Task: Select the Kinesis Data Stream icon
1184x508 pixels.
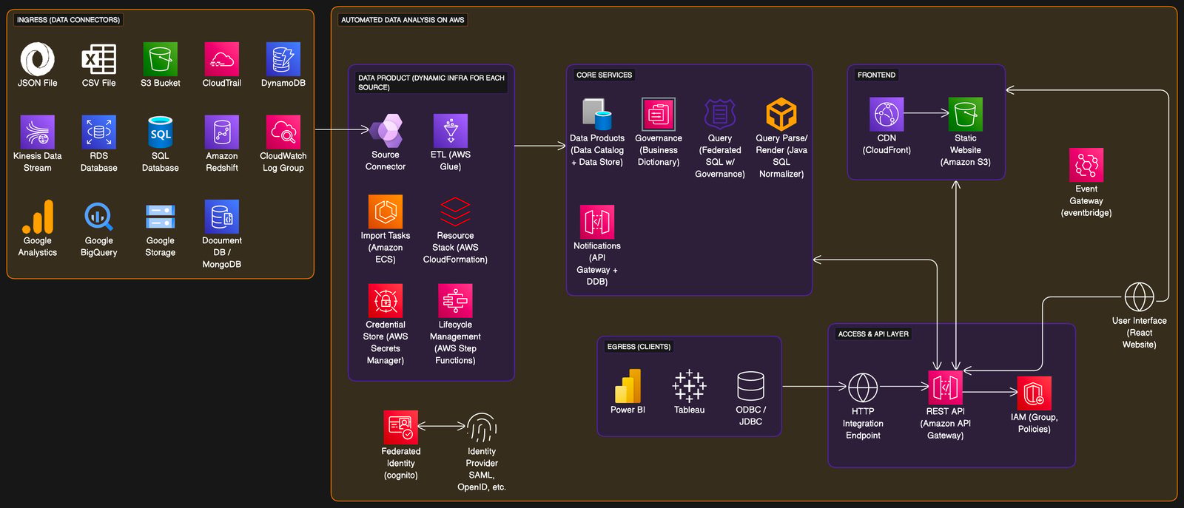Action: coord(38,132)
